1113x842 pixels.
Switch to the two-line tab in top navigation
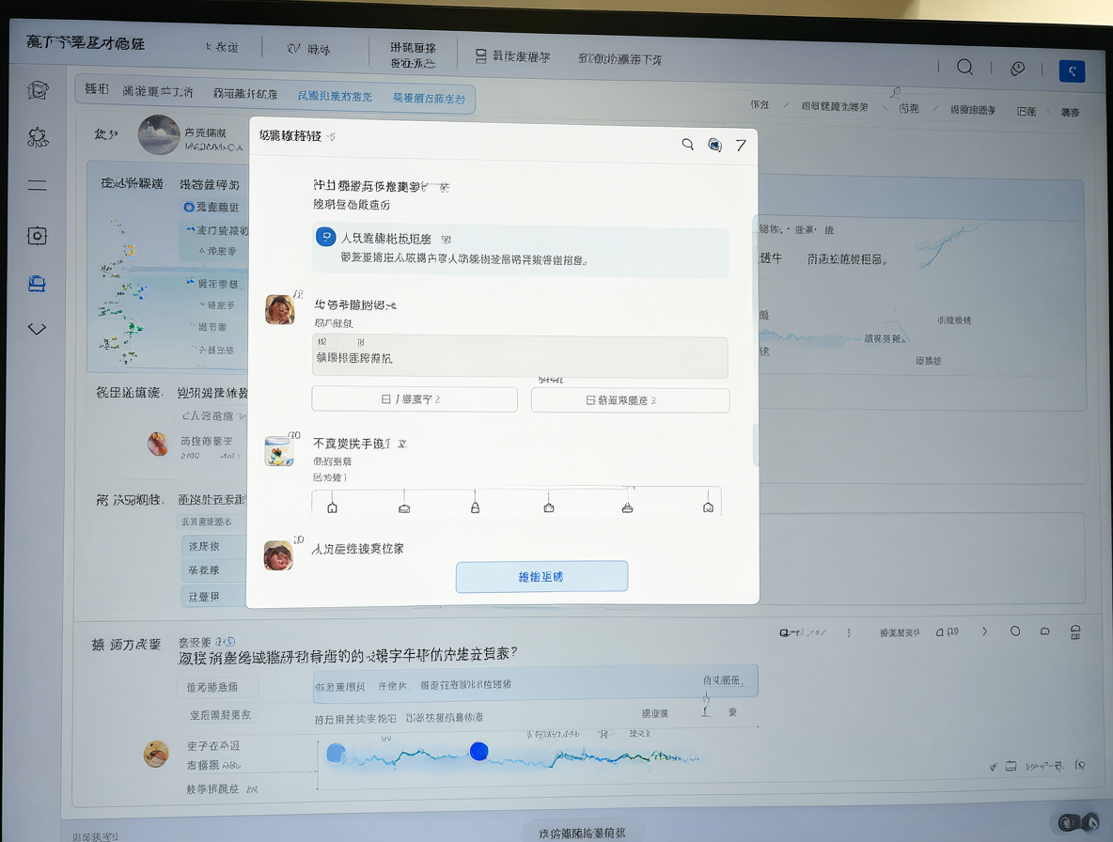[x=413, y=55]
